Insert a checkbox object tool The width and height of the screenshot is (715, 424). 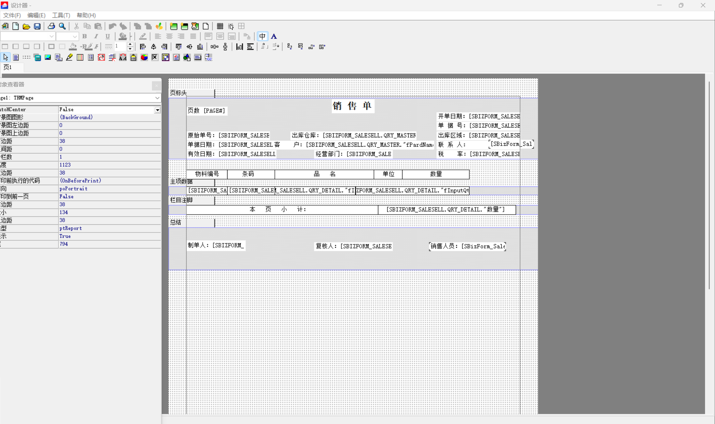tap(155, 57)
